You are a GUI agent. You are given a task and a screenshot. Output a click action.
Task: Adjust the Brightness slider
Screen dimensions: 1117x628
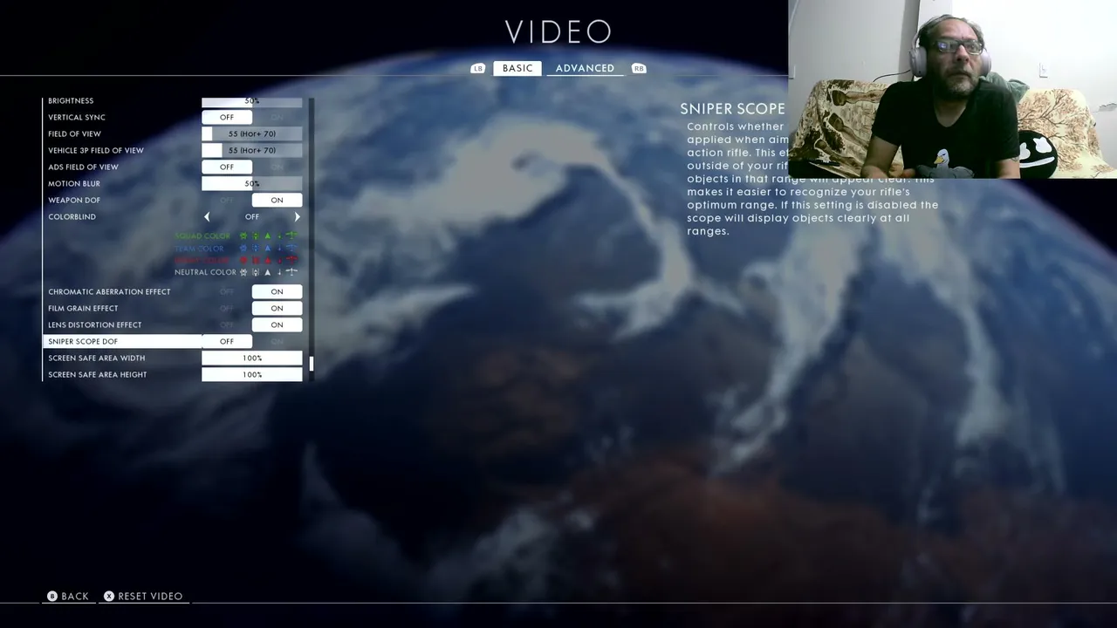[252, 101]
